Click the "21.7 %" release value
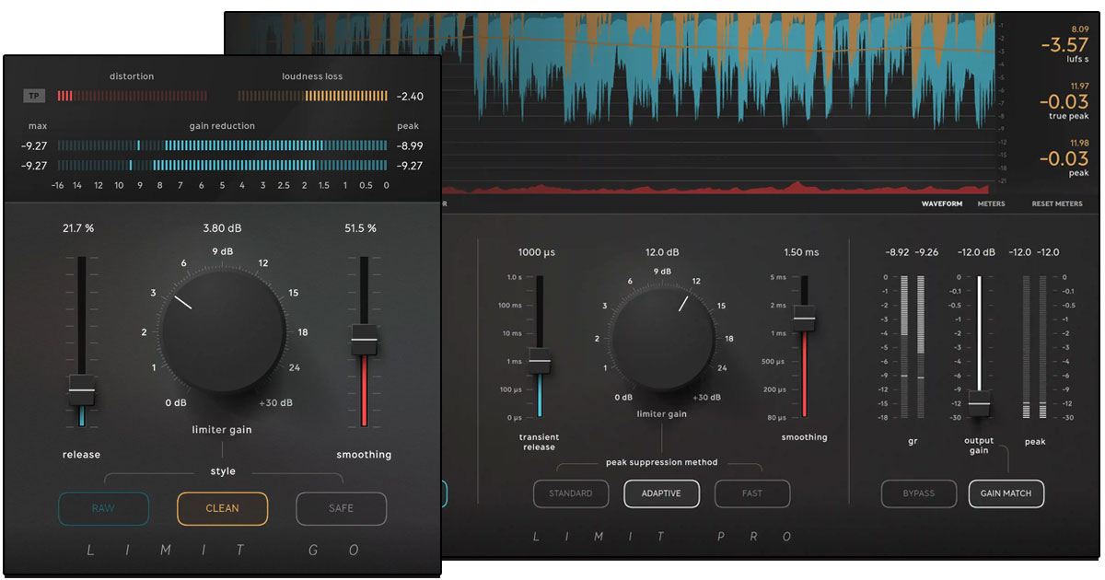This screenshot has height=580, width=1105. click(x=77, y=228)
